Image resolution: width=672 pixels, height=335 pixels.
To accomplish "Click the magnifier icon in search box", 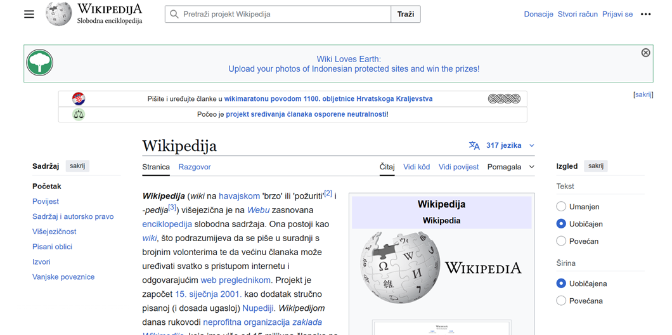I will coord(174,14).
